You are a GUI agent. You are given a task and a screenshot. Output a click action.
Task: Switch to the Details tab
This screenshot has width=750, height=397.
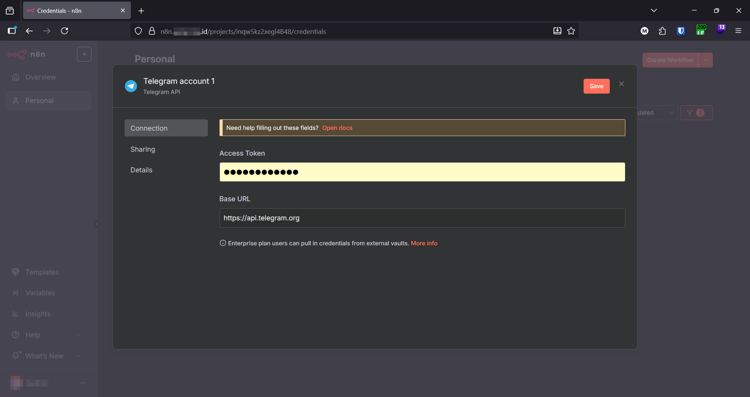point(141,170)
